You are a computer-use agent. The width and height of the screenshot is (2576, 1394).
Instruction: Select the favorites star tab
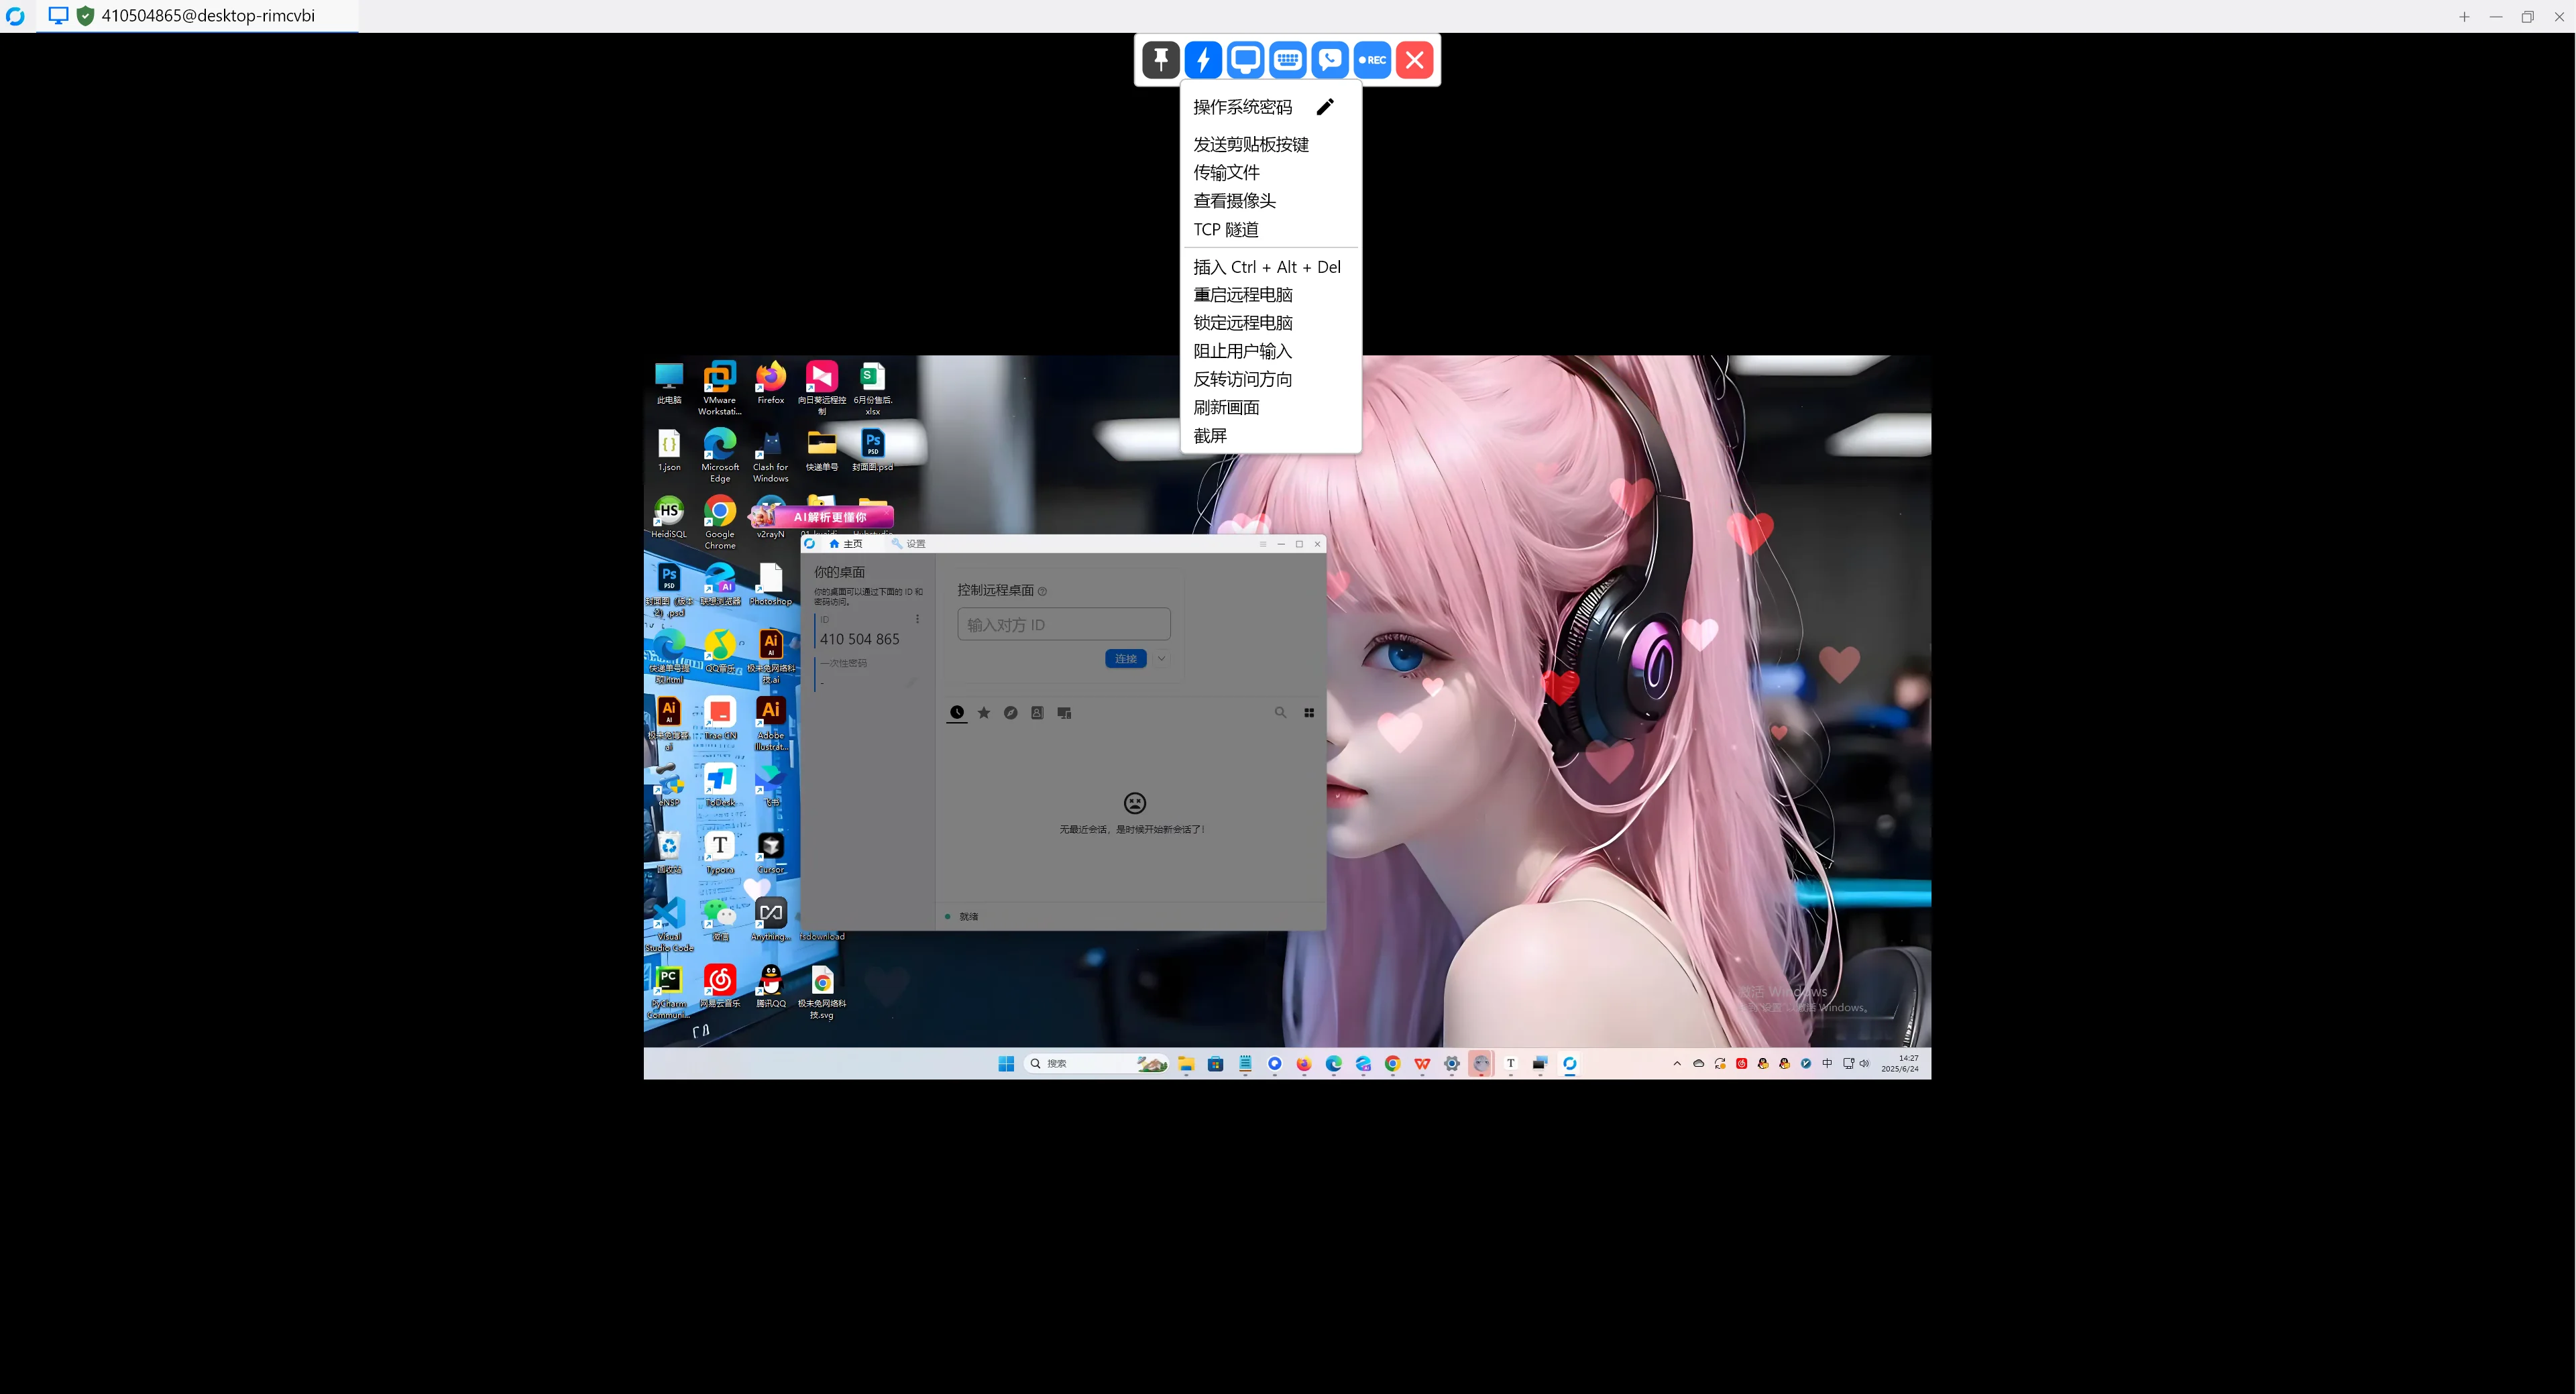pyautogui.click(x=984, y=713)
